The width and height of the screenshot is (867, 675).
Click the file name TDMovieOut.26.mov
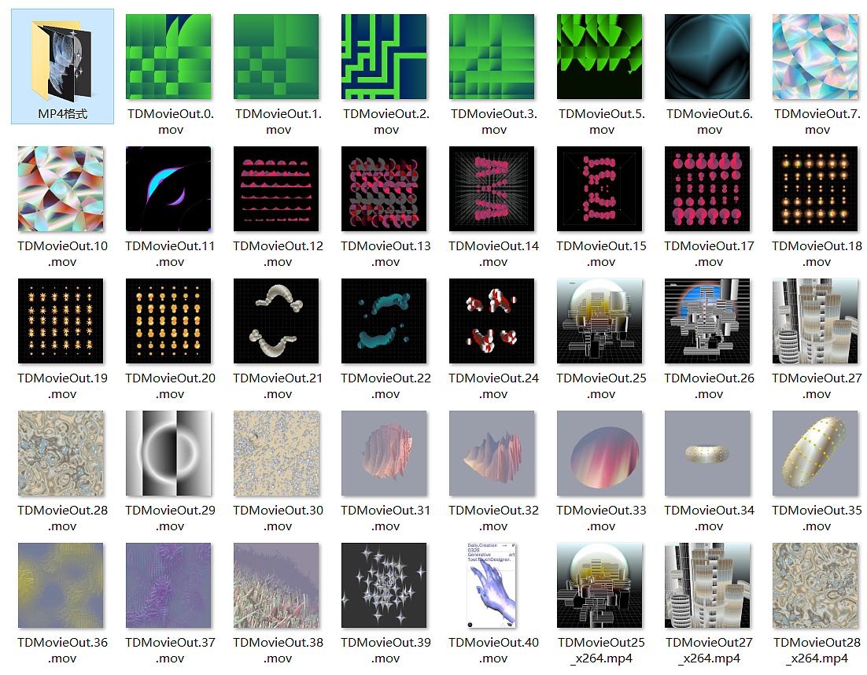(x=710, y=385)
